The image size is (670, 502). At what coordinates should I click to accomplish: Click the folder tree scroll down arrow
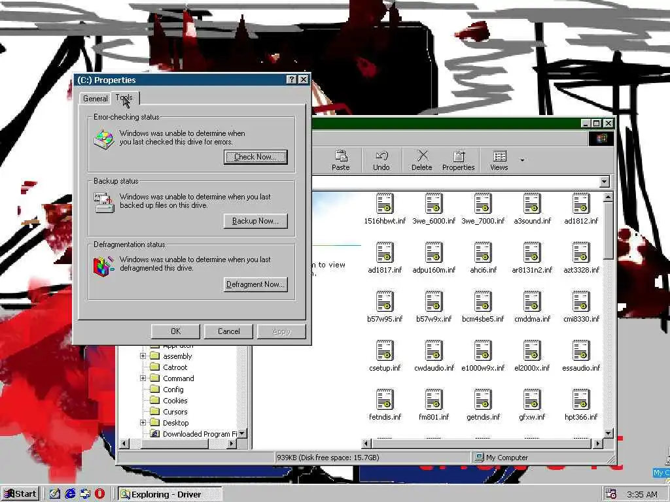point(242,433)
